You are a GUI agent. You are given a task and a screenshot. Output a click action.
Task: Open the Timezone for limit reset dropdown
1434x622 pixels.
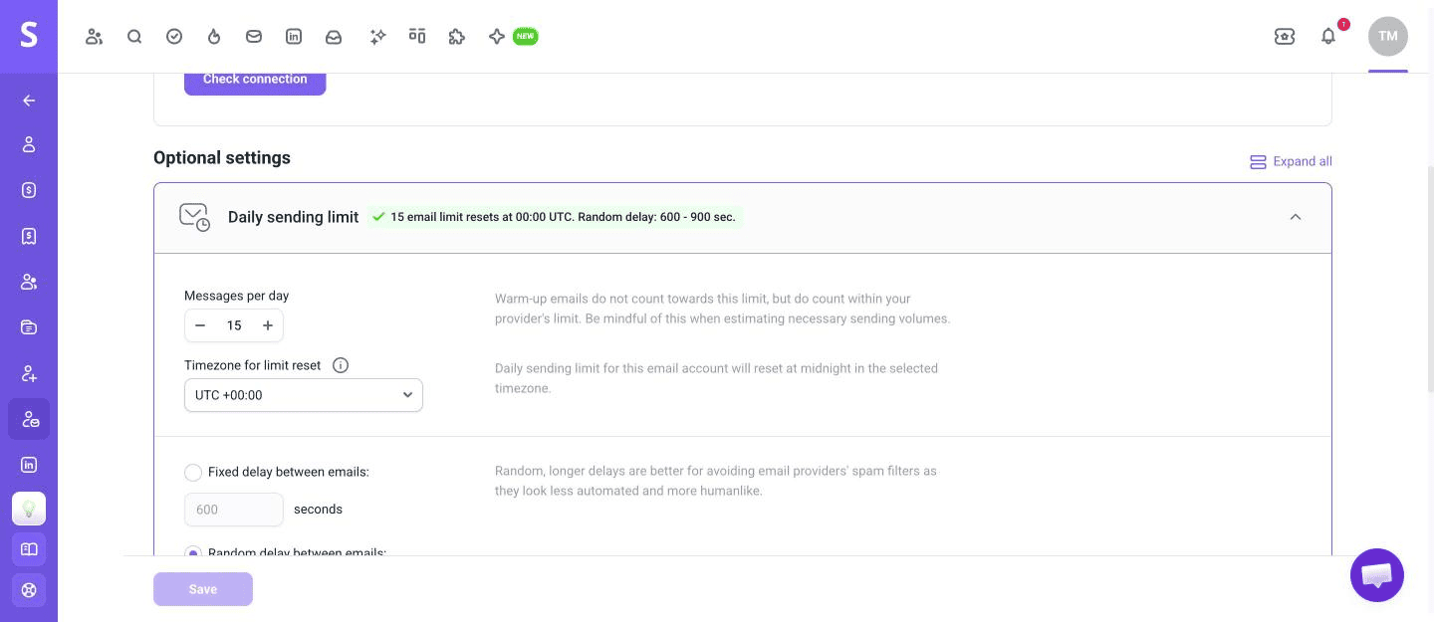(x=304, y=395)
